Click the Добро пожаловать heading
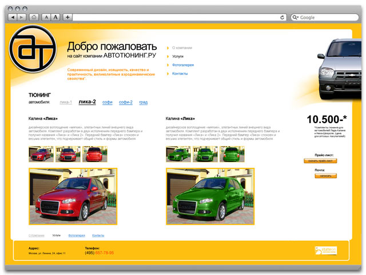This screenshot has width=366, height=275. click(112, 46)
